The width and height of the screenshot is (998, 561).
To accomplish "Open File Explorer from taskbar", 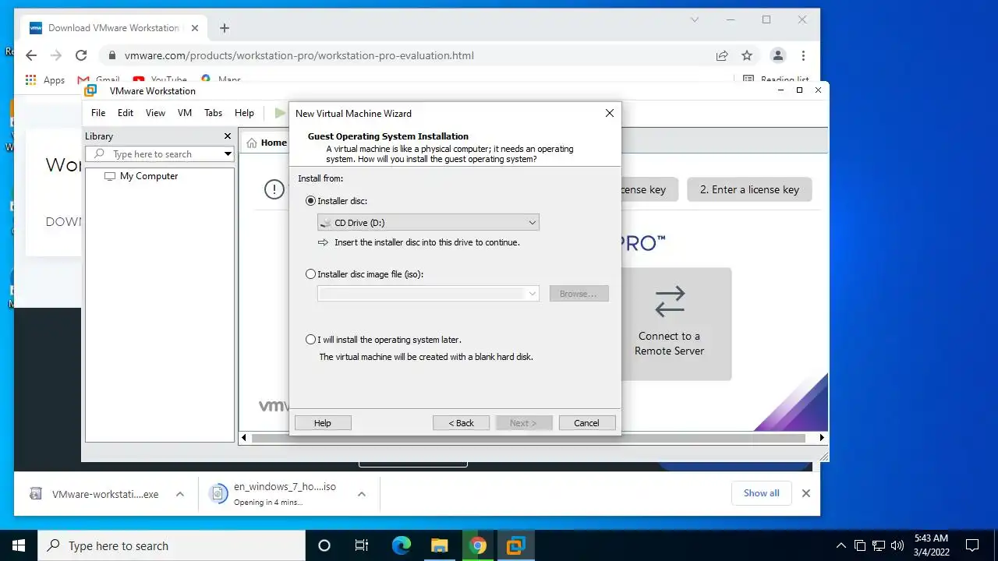I will [439, 545].
